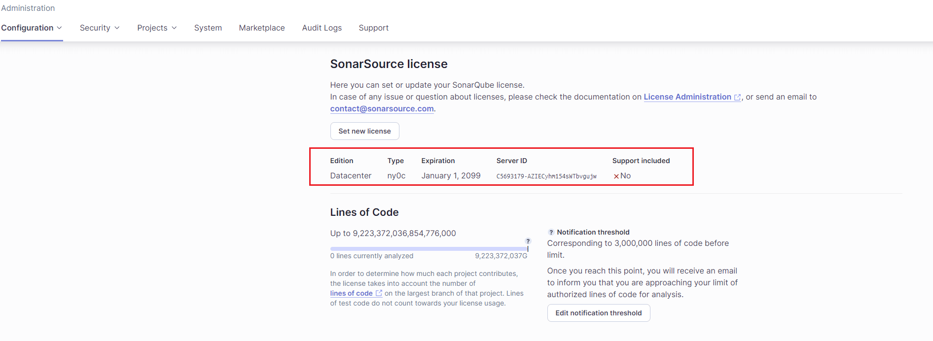Viewport: 933px width, 341px height.
Task: Open the lines of code link
Action: pyautogui.click(x=356, y=293)
